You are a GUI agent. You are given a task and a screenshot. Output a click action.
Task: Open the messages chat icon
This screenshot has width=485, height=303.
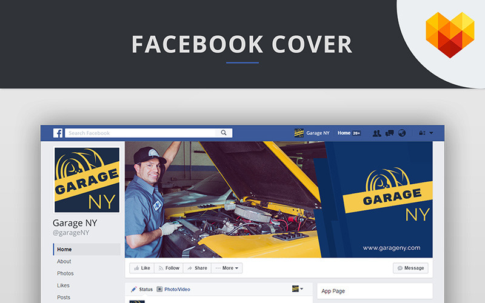pyautogui.click(x=389, y=133)
